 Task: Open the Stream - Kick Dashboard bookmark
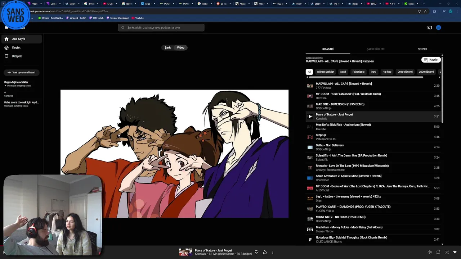50,18
